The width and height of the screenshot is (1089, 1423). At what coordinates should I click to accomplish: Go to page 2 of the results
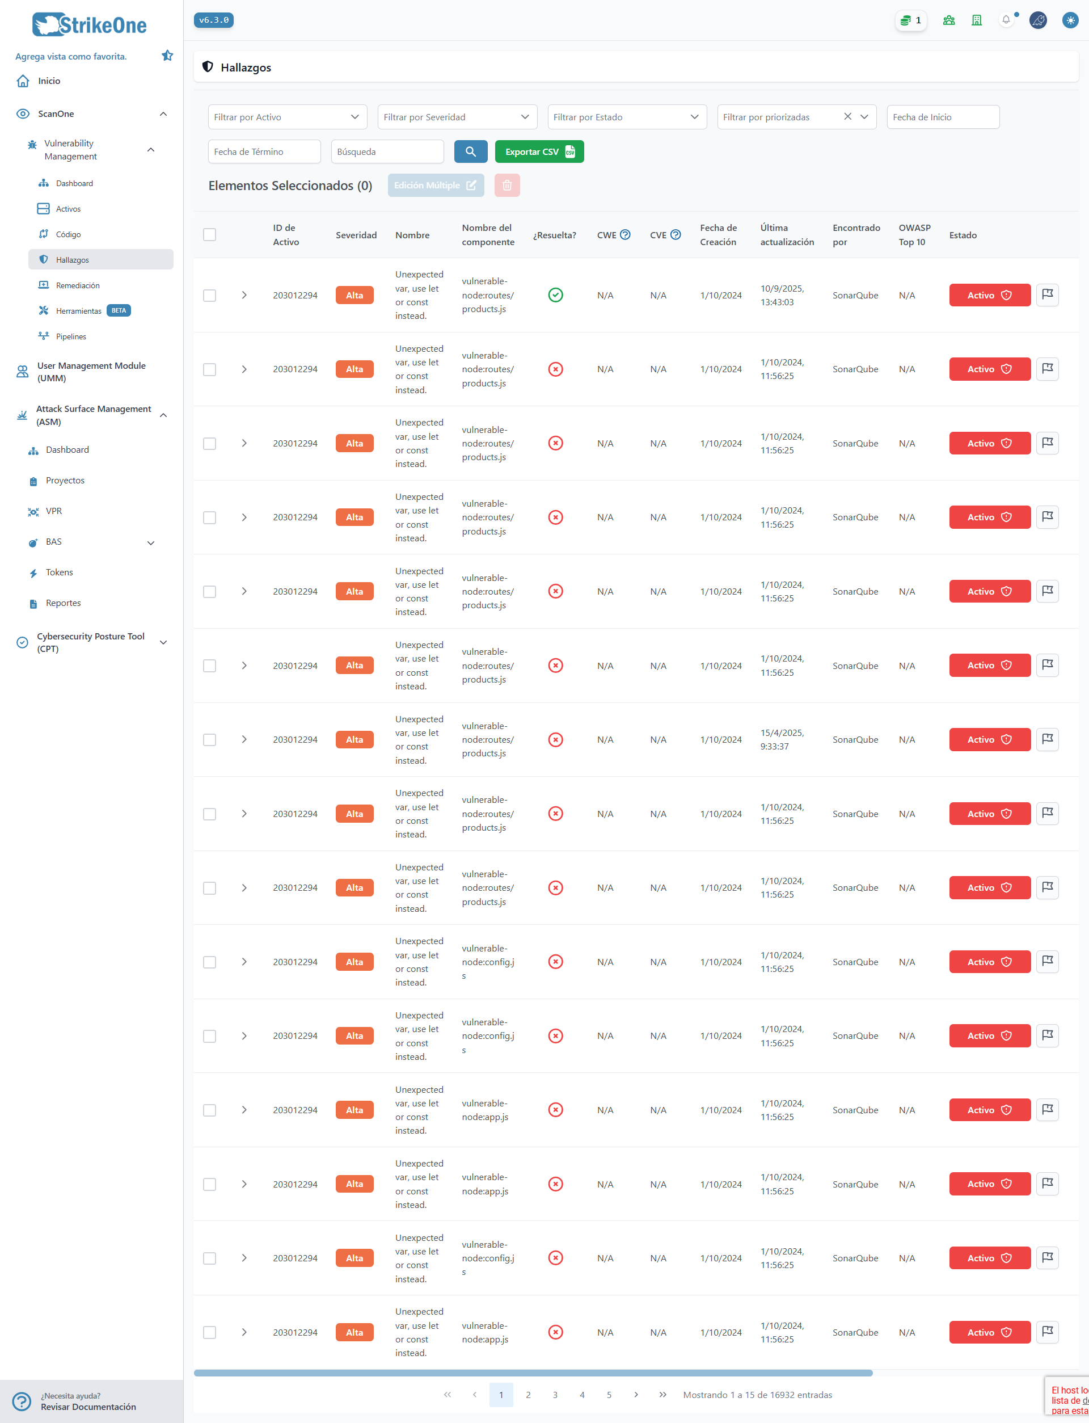tap(527, 1395)
